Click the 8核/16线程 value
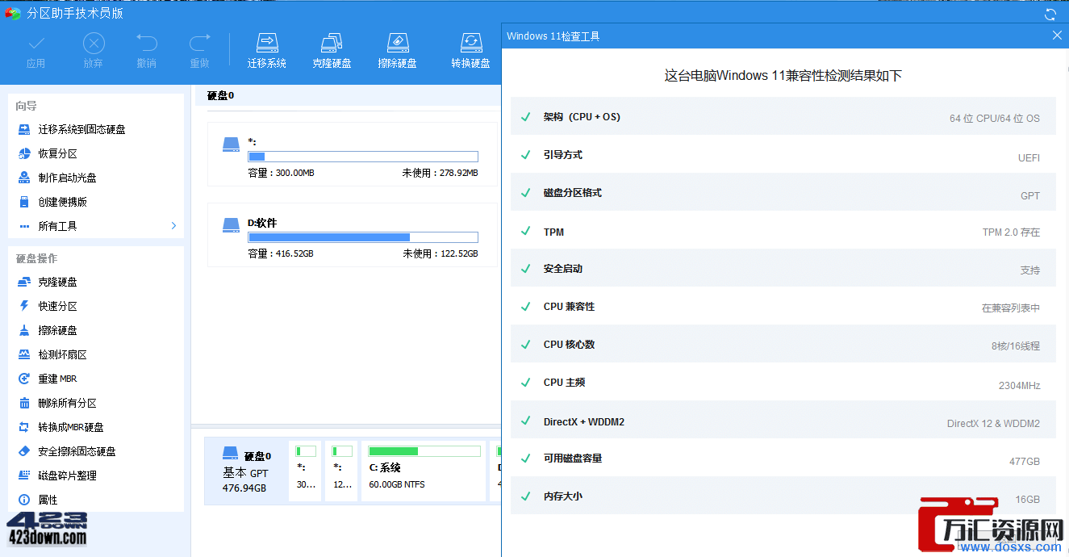 point(1016,346)
